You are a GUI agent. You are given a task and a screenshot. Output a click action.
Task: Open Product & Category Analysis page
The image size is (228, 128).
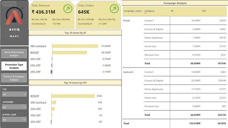click(x=14, y=78)
